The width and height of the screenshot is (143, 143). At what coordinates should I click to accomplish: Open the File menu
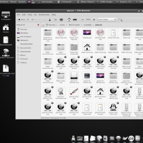[x=18, y=15]
